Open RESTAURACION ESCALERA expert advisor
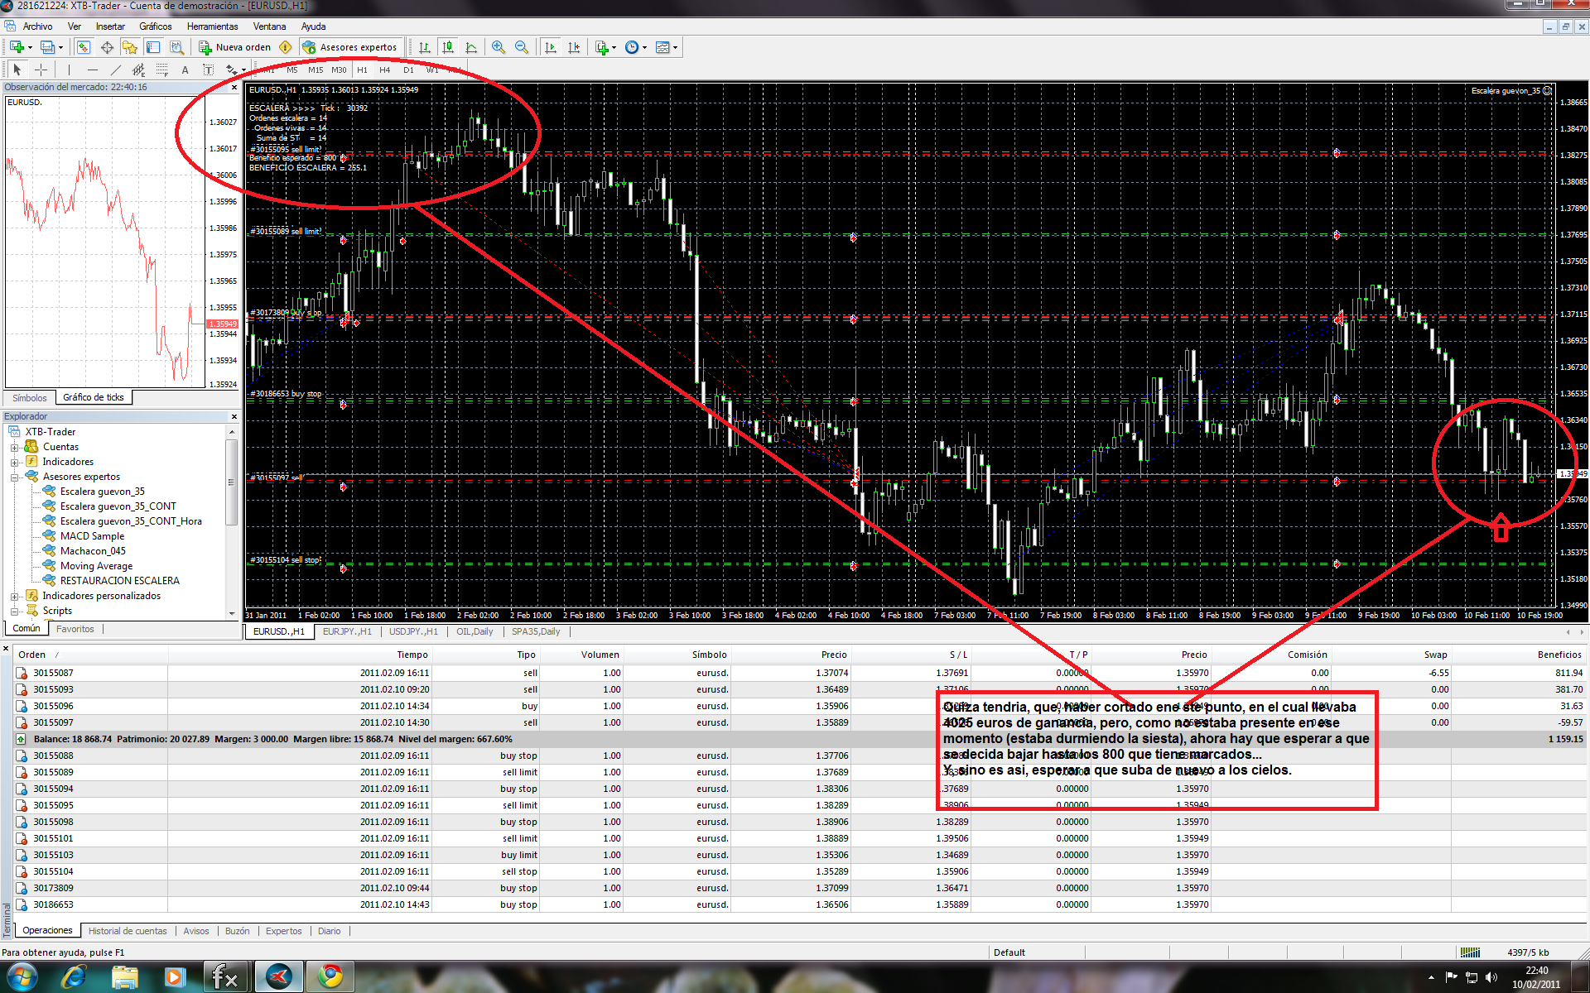 (119, 581)
